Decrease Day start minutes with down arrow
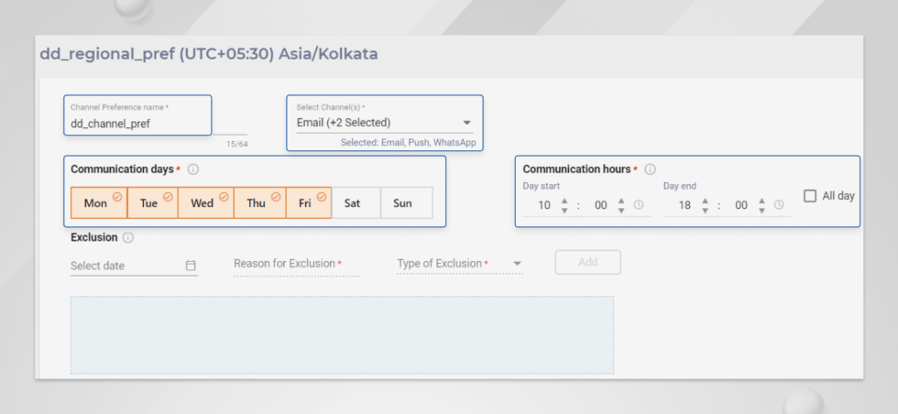The image size is (898, 414). (621, 210)
